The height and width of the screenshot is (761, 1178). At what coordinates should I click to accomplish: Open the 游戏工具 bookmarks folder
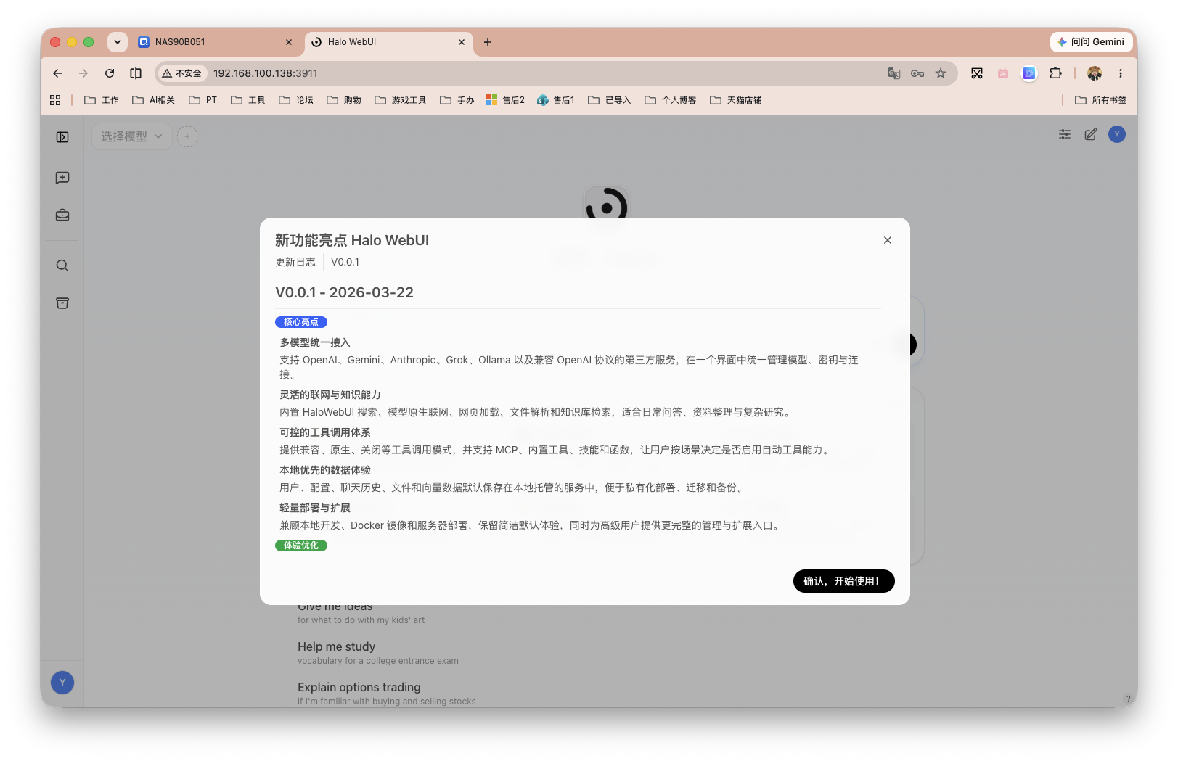(401, 100)
